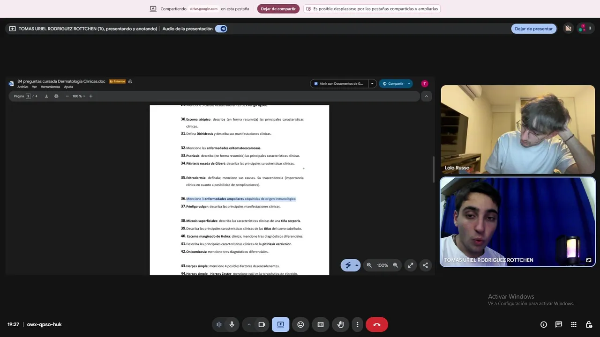
Task: Click 'Dejar de compartir' button
Action: (x=278, y=9)
